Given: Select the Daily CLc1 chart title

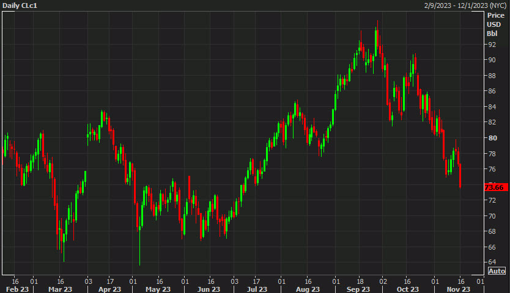Looking at the screenshot, I should click(20, 5).
